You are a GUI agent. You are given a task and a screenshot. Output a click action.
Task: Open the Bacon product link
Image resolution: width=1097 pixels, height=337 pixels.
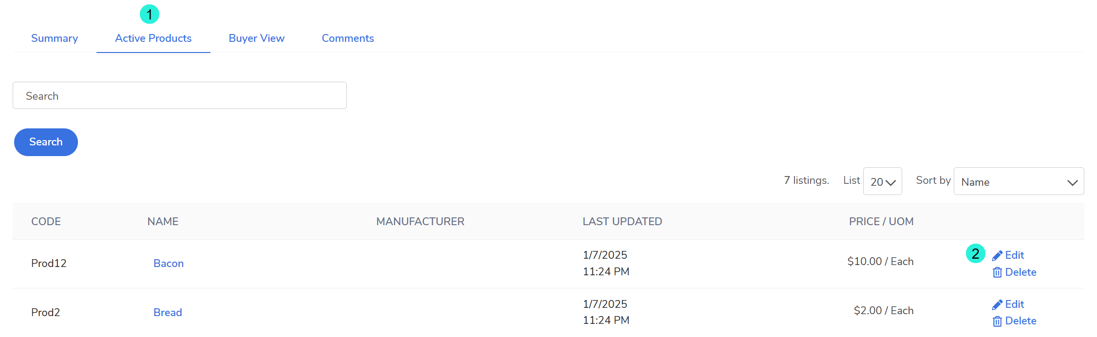coord(169,264)
